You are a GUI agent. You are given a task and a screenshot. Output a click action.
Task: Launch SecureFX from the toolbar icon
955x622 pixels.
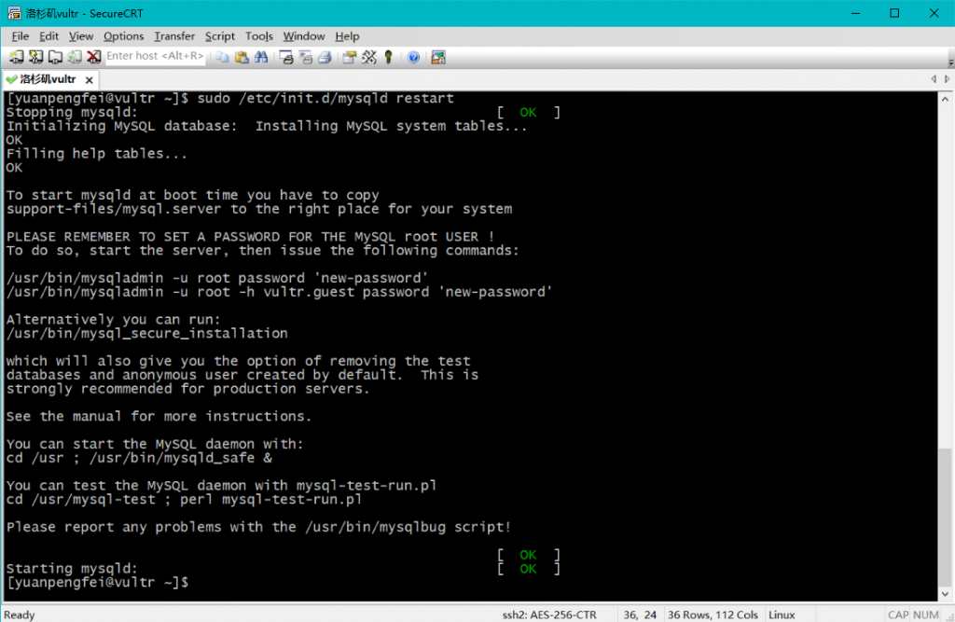[x=438, y=57]
